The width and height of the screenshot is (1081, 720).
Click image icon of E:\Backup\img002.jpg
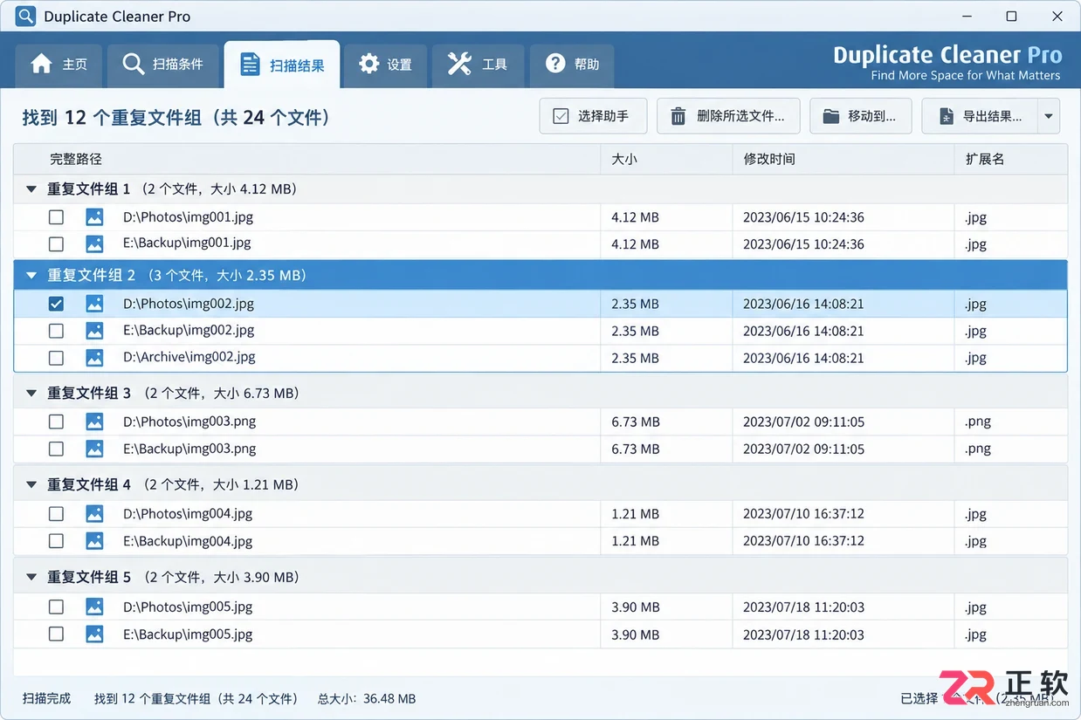pos(94,331)
